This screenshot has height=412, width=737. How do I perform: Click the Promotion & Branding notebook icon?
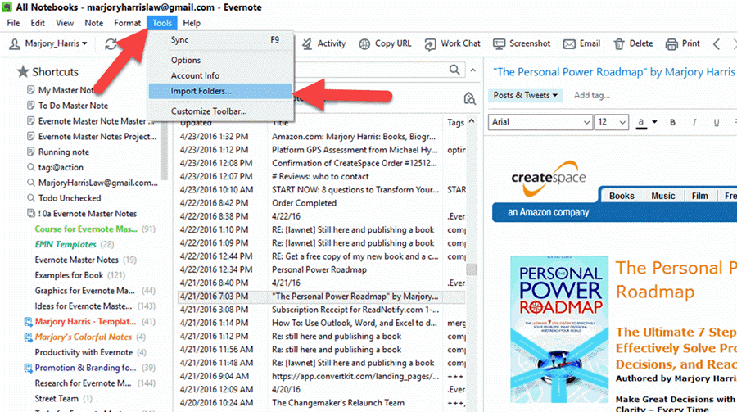point(28,368)
